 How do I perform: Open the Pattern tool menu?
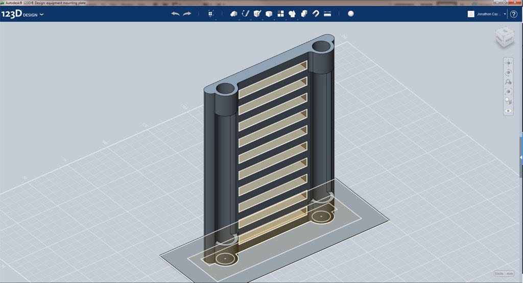pos(280,14)
